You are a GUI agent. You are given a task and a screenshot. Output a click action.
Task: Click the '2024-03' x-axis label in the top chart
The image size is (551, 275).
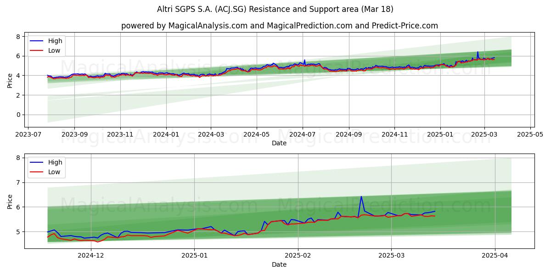[211, 135]
